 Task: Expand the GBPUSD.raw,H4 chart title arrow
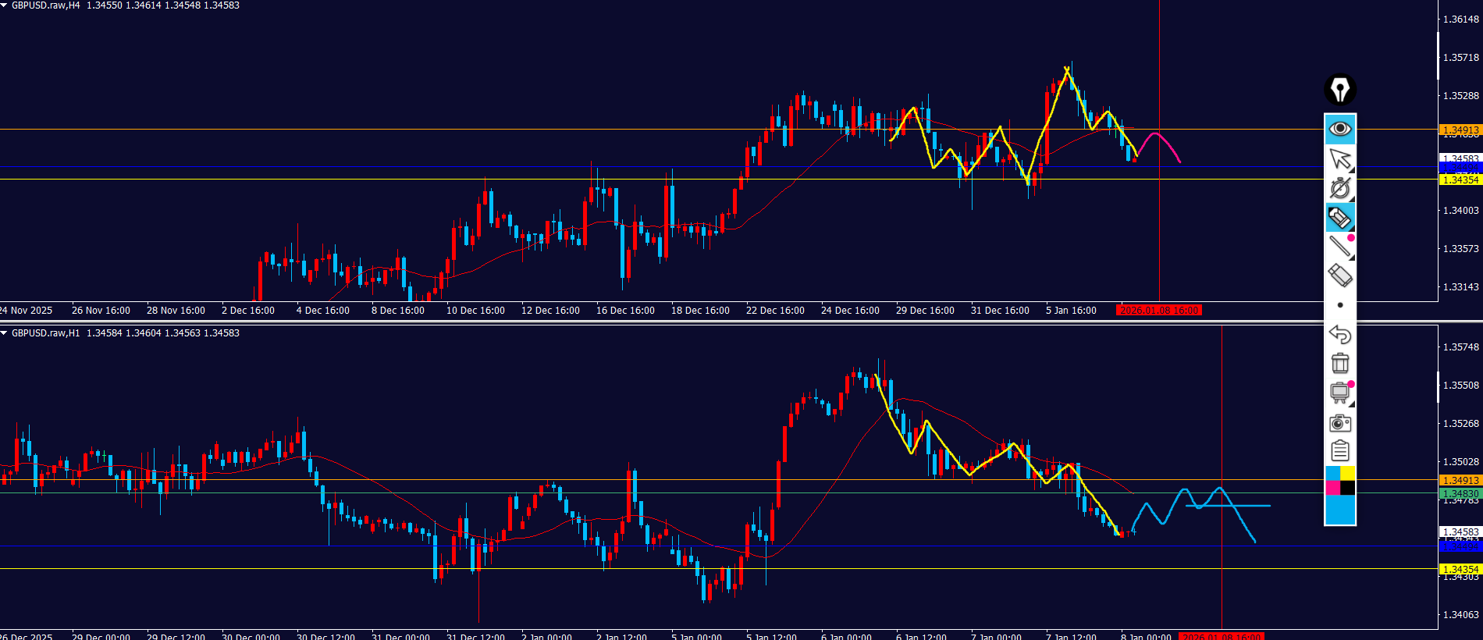tap(4, 5)
